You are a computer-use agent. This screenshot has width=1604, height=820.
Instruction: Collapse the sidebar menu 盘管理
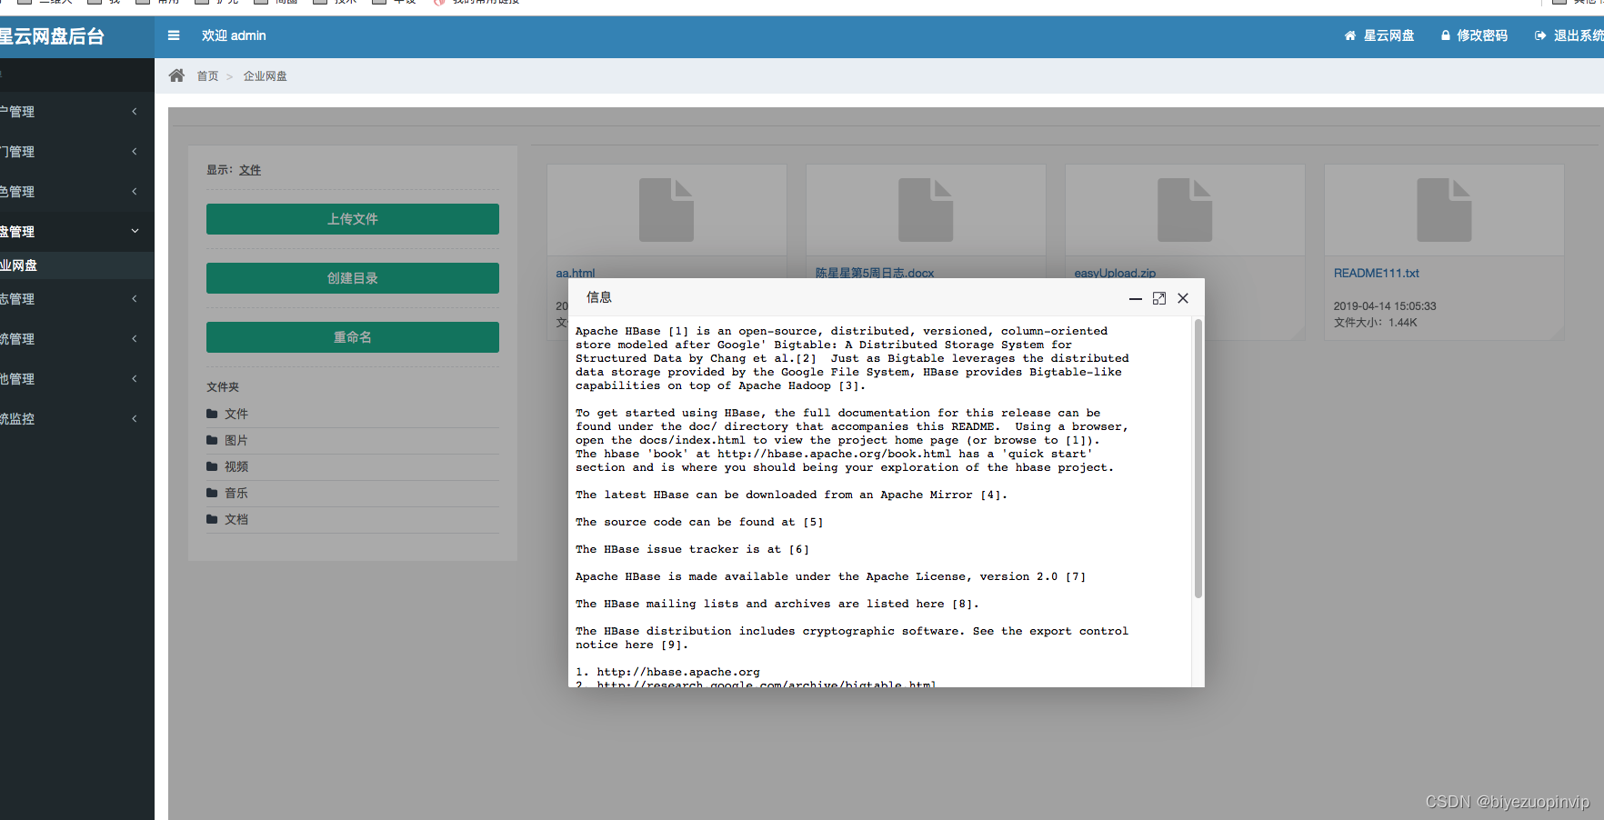tap(77, 232)
